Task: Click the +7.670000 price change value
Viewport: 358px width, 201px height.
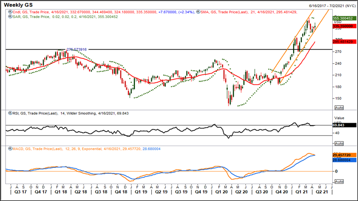Action: point(167,12)
